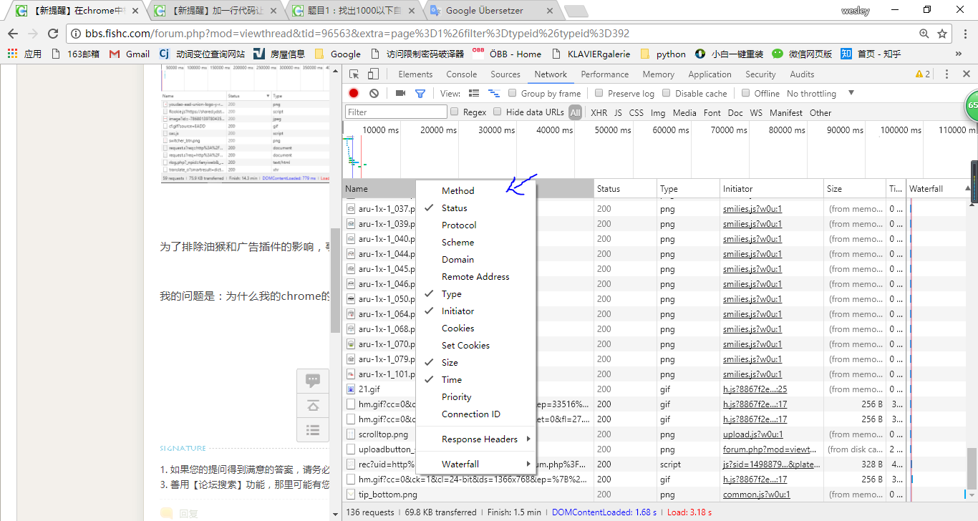Enable Method column in context menu

(475, 190)
